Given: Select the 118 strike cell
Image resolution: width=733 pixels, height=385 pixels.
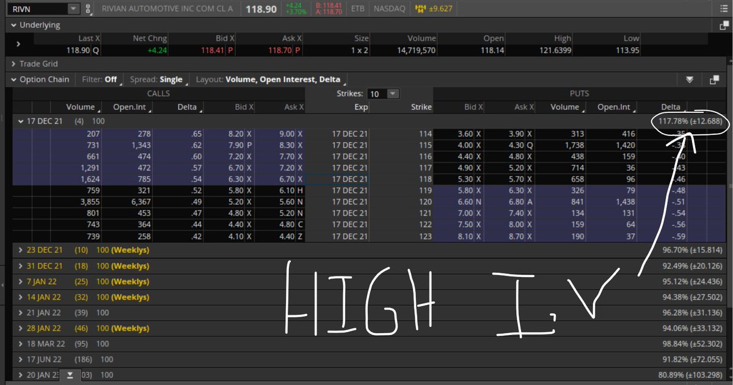Looking at the screenshot, I should 401,179.
